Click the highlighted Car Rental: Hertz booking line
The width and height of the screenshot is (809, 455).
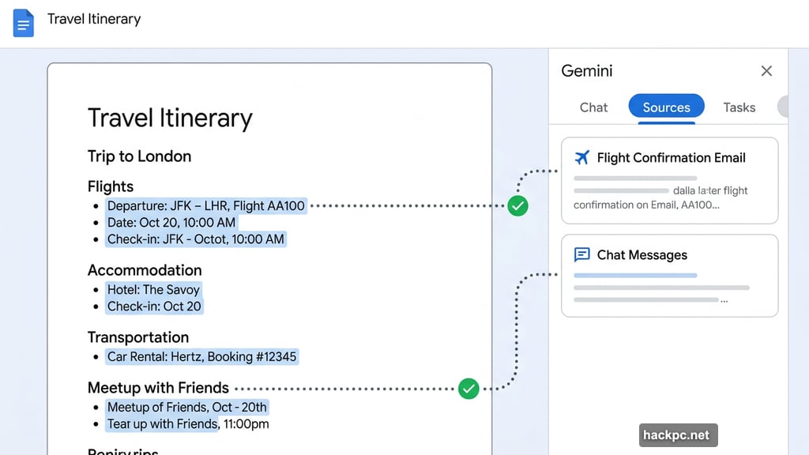coord(203,356)
